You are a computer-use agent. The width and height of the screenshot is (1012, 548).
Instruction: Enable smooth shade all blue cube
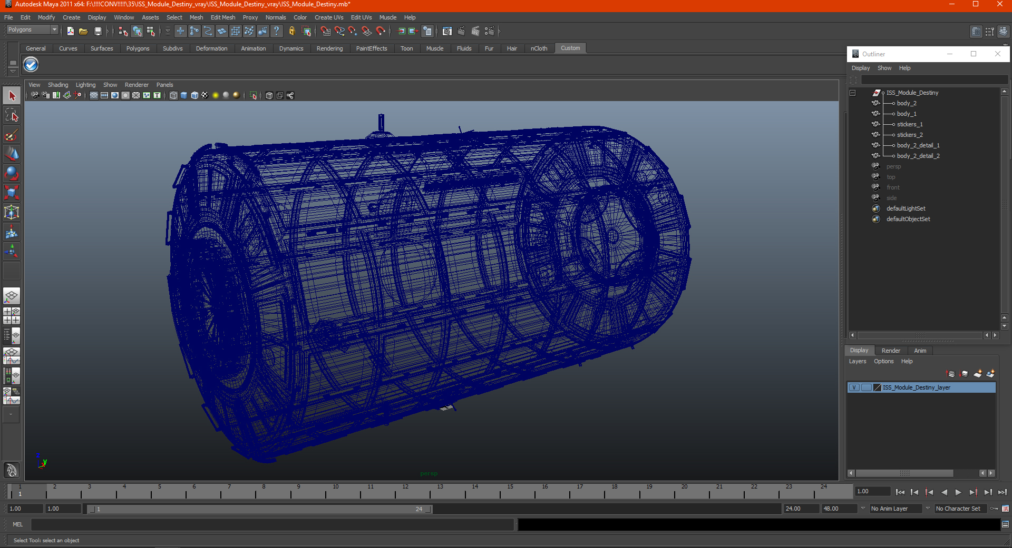pyautogui.click(x=184, y=95)
